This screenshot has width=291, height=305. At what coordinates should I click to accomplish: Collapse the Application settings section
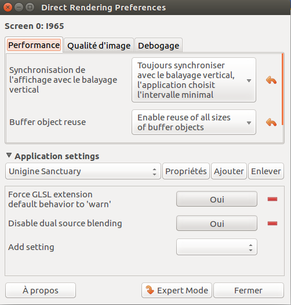(9, 156)
